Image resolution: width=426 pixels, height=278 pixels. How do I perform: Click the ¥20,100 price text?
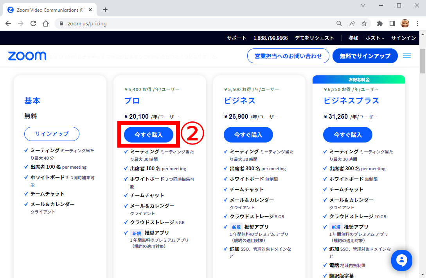137,117
